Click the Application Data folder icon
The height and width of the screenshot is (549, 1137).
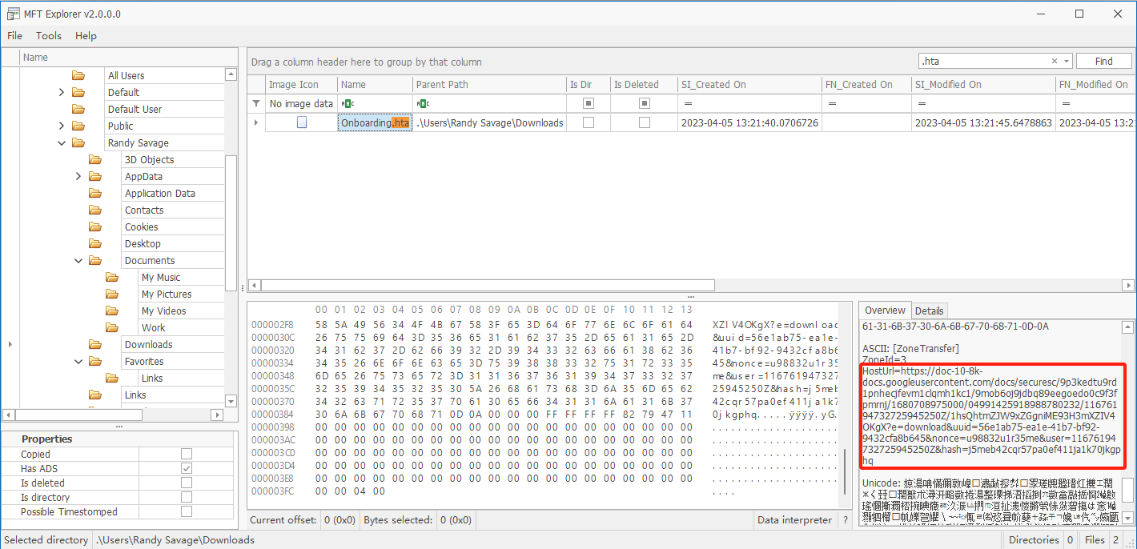94,193
